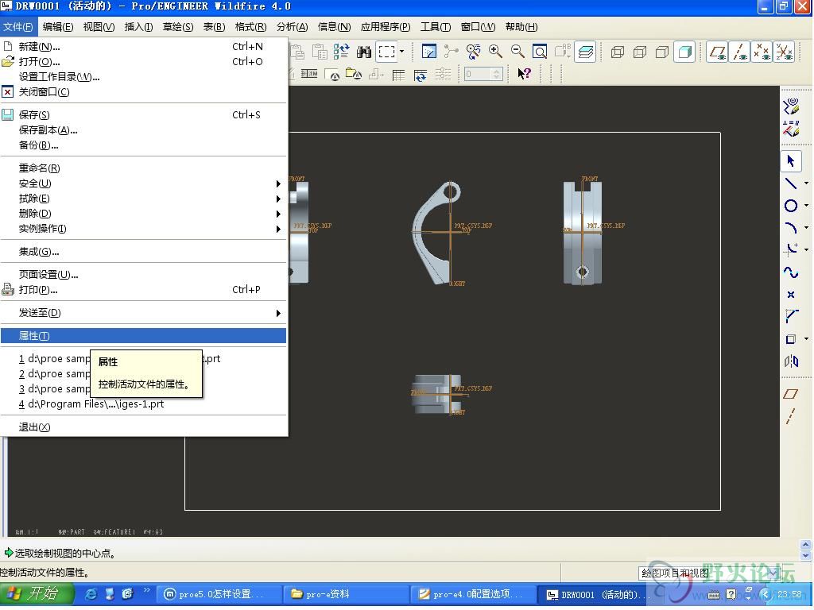Click the zoom in magnifier icon

[495, 52]
